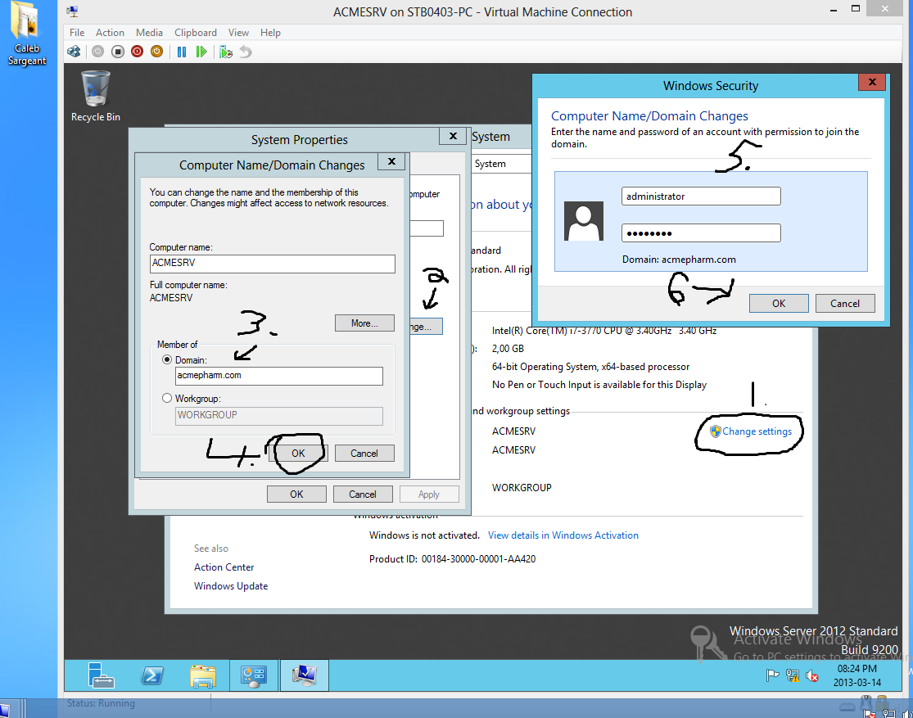Click OK in Computer Name/Domain Changes dialog

pyautogui.click(x=298, y=453)
